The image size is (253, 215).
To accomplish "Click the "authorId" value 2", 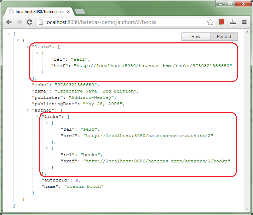I will click(x=77, y=180).
